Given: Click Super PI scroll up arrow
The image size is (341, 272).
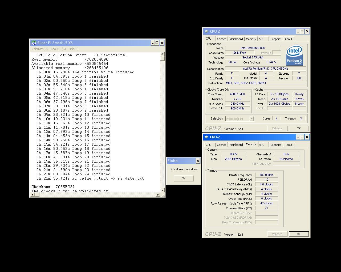Looking at the screenshot, I should click(x=163, y=54).
